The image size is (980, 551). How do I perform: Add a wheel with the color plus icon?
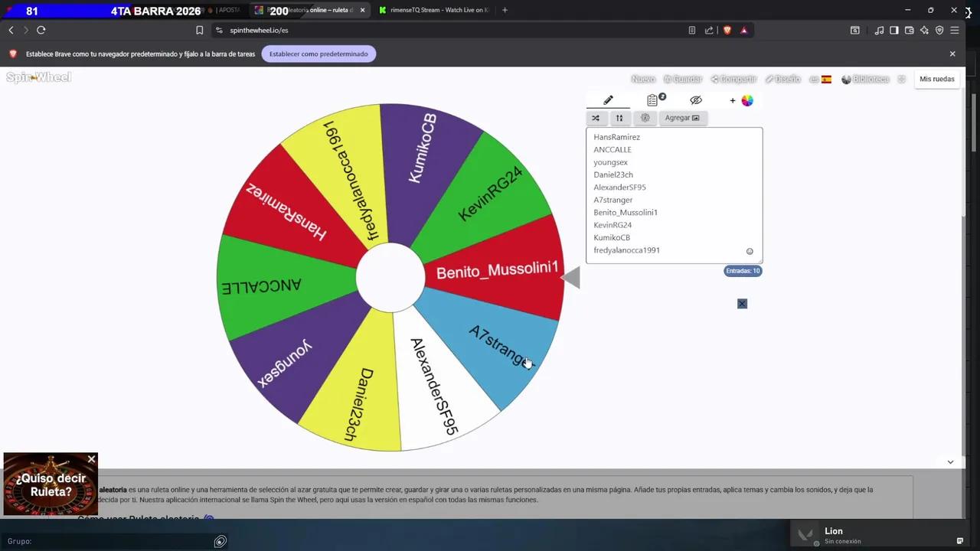click(x=741, y=100)
